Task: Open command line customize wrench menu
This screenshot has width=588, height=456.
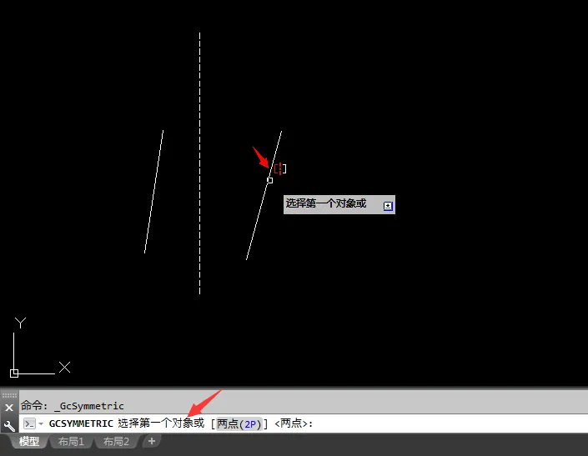Action: click(x=9, y=426)
